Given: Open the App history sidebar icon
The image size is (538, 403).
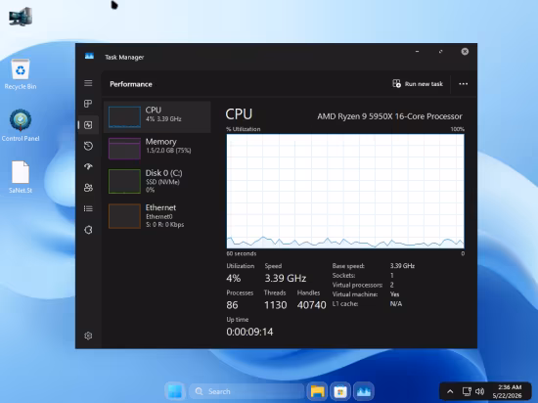Looking at the screenshot, I should click(x=88, y=146).
